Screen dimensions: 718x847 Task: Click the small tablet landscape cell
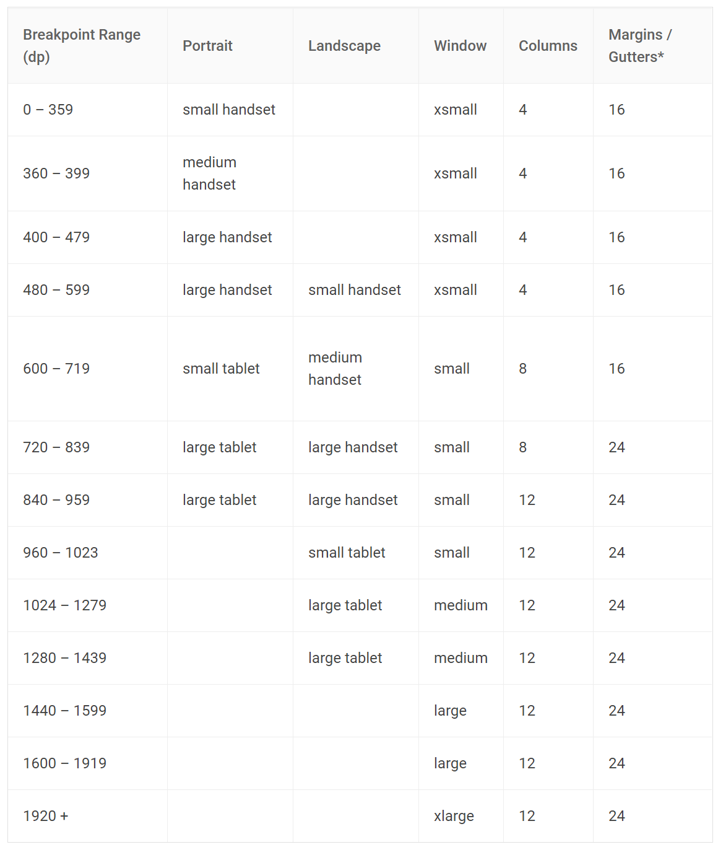click(x=356, y=553)
